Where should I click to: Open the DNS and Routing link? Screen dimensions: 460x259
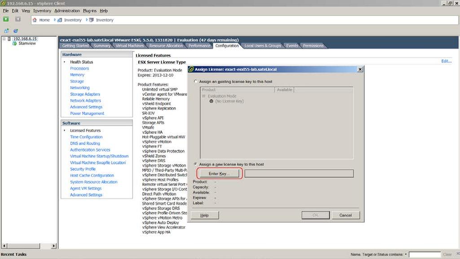tap(85, 143)
